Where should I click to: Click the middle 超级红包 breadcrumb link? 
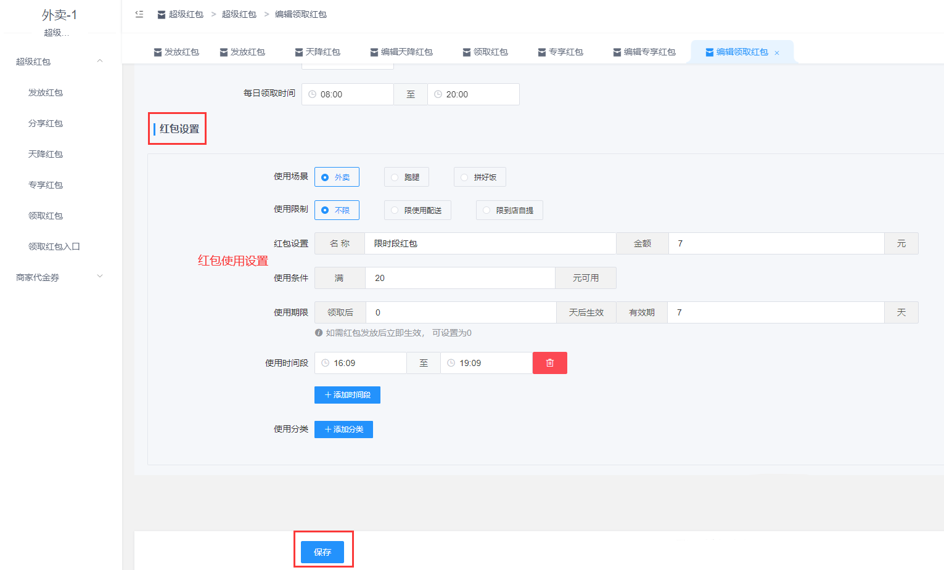click(239, 14)
